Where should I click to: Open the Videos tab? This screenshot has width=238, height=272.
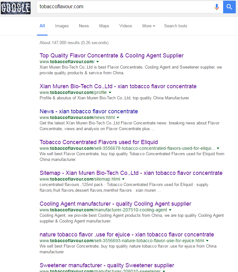(x=125, y=26)
